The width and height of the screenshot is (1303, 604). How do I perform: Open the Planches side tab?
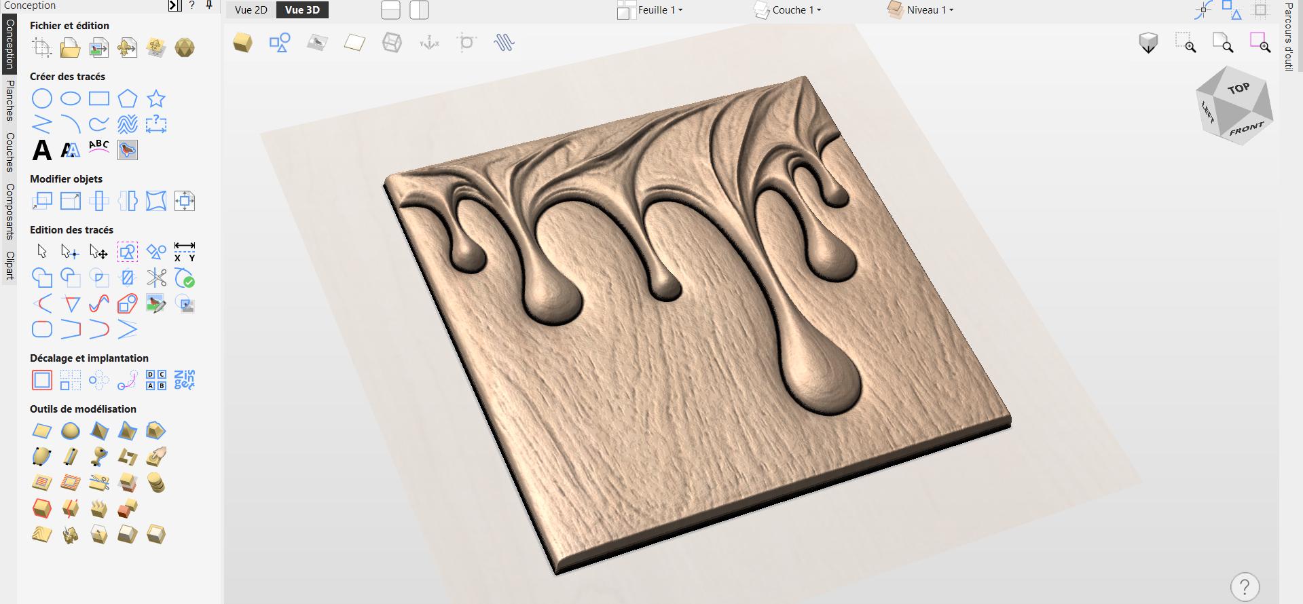tap(10, 100)
